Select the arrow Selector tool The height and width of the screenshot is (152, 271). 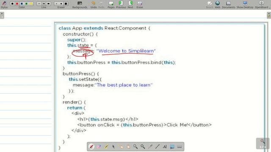pyautogui.click(x=113, y=147)
